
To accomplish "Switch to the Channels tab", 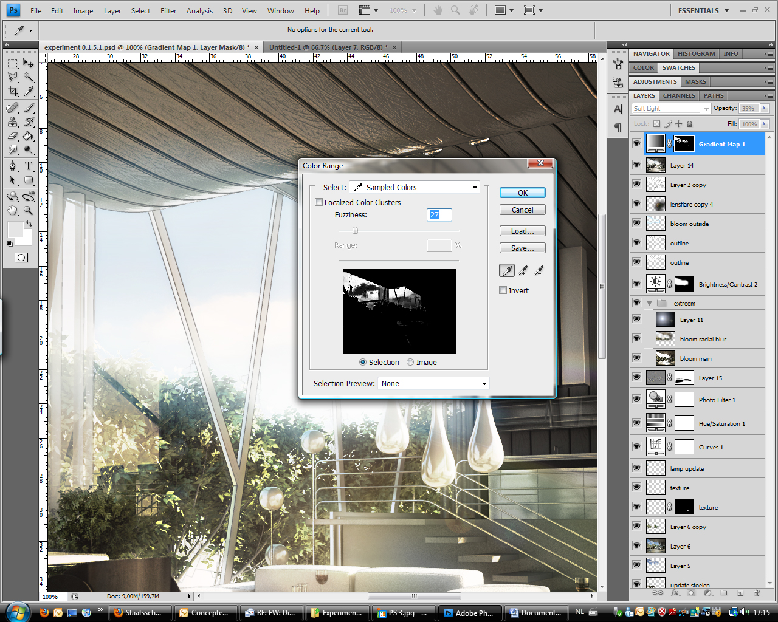I will click(679, 95).
